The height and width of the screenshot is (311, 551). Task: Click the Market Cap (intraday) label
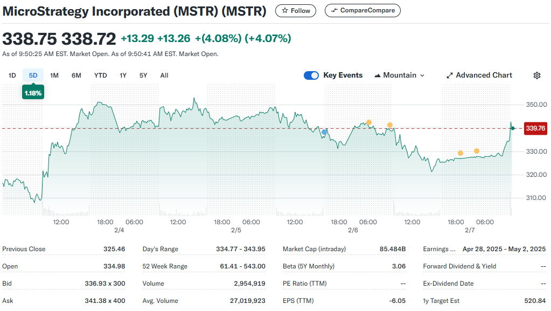(314, 249)
